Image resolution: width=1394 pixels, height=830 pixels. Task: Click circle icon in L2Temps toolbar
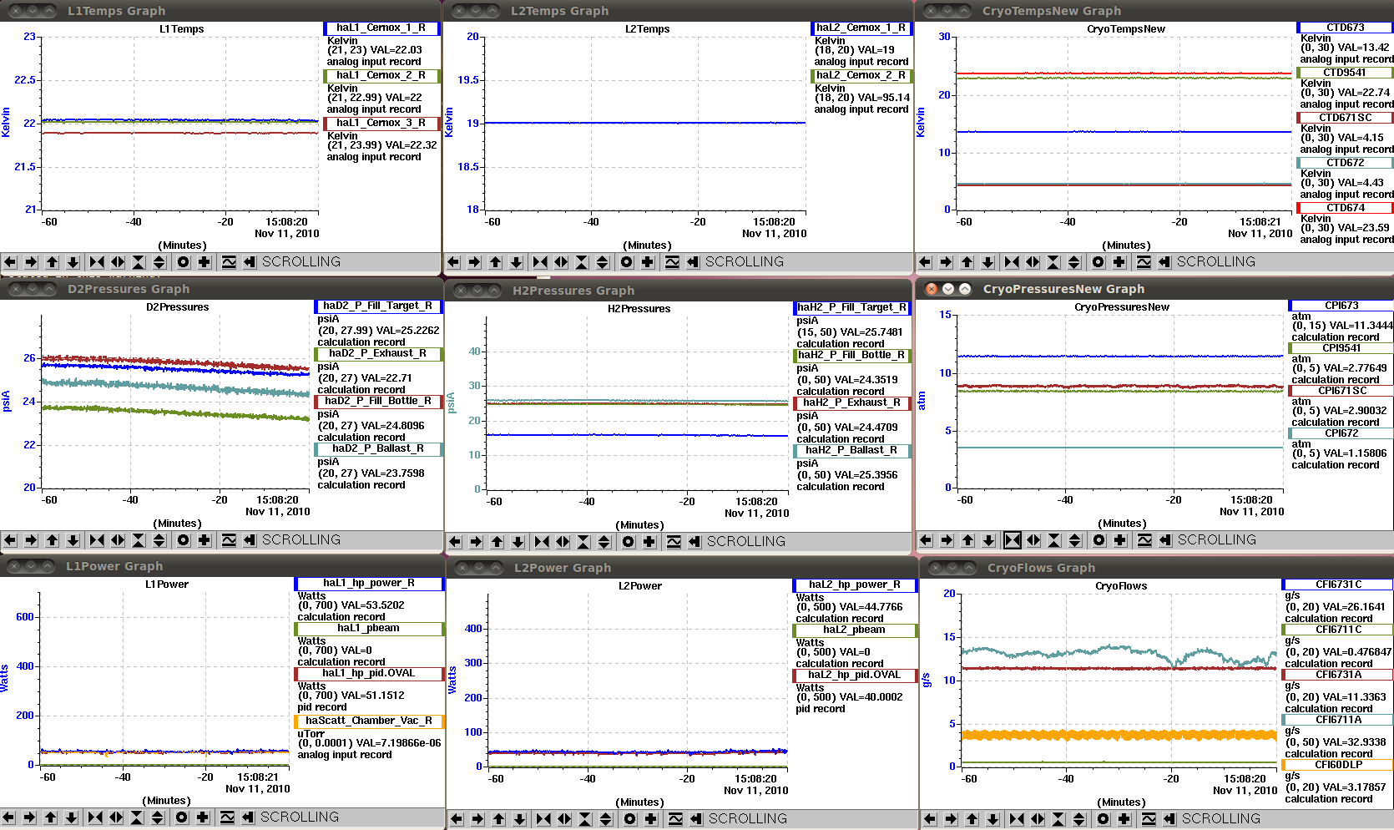coord(626,262)
